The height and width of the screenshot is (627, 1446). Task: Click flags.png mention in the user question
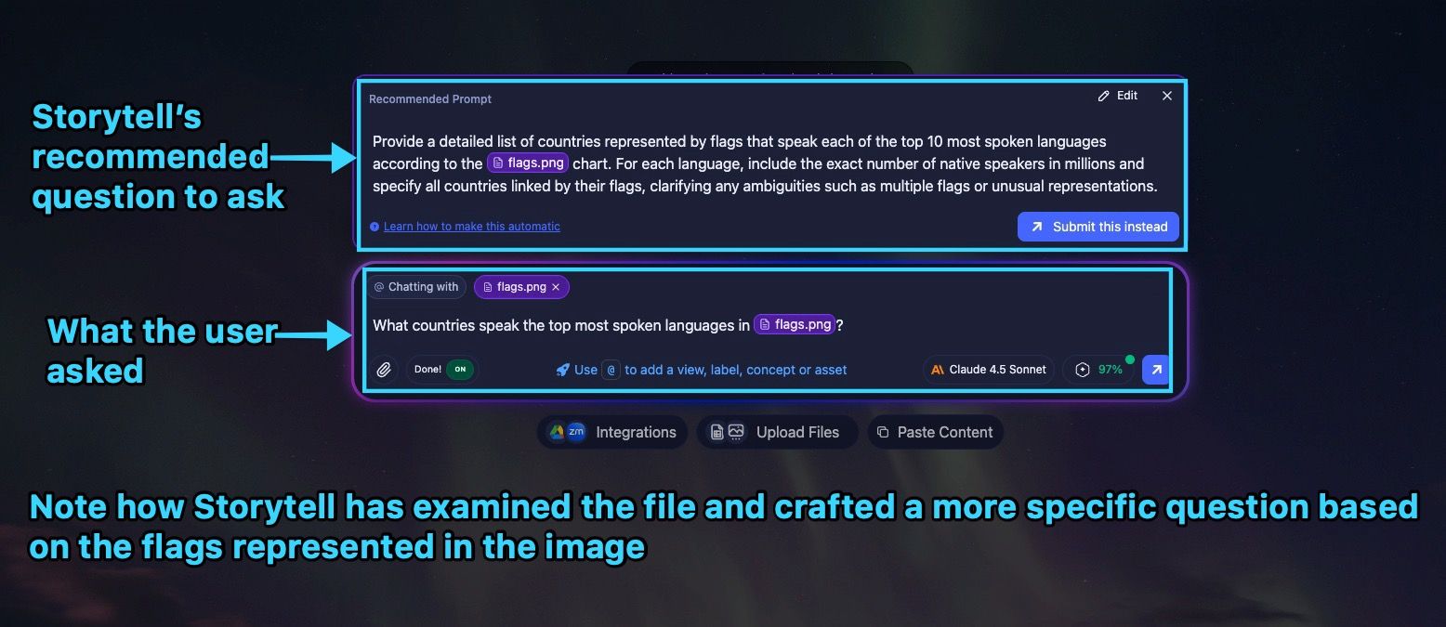pos(794,325)
